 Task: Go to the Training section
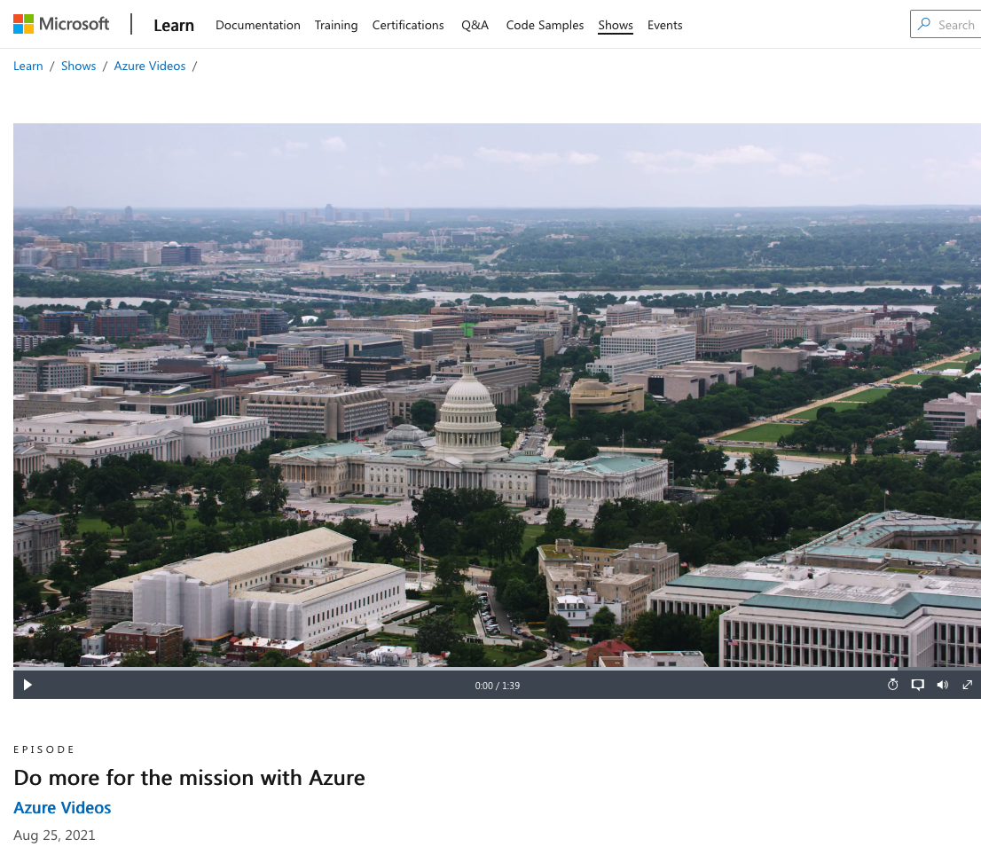click(336, 25)
